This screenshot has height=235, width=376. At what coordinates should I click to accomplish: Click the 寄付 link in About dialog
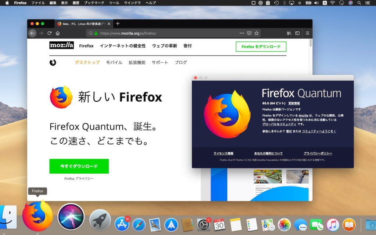(x=289, y=131)
